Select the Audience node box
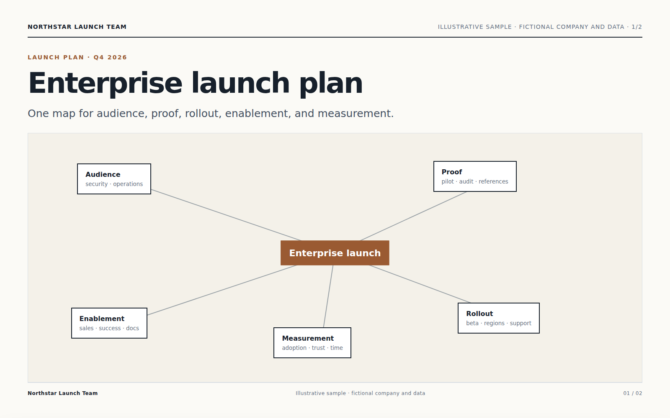The width and height of the screenshot is (670, 418). pos(114,179)
